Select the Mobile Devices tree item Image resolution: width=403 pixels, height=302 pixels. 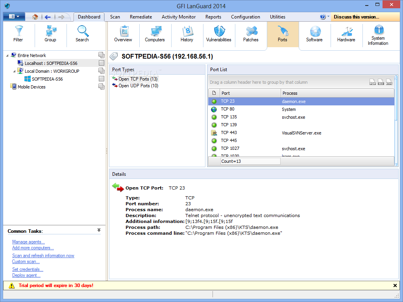[31, 87]
